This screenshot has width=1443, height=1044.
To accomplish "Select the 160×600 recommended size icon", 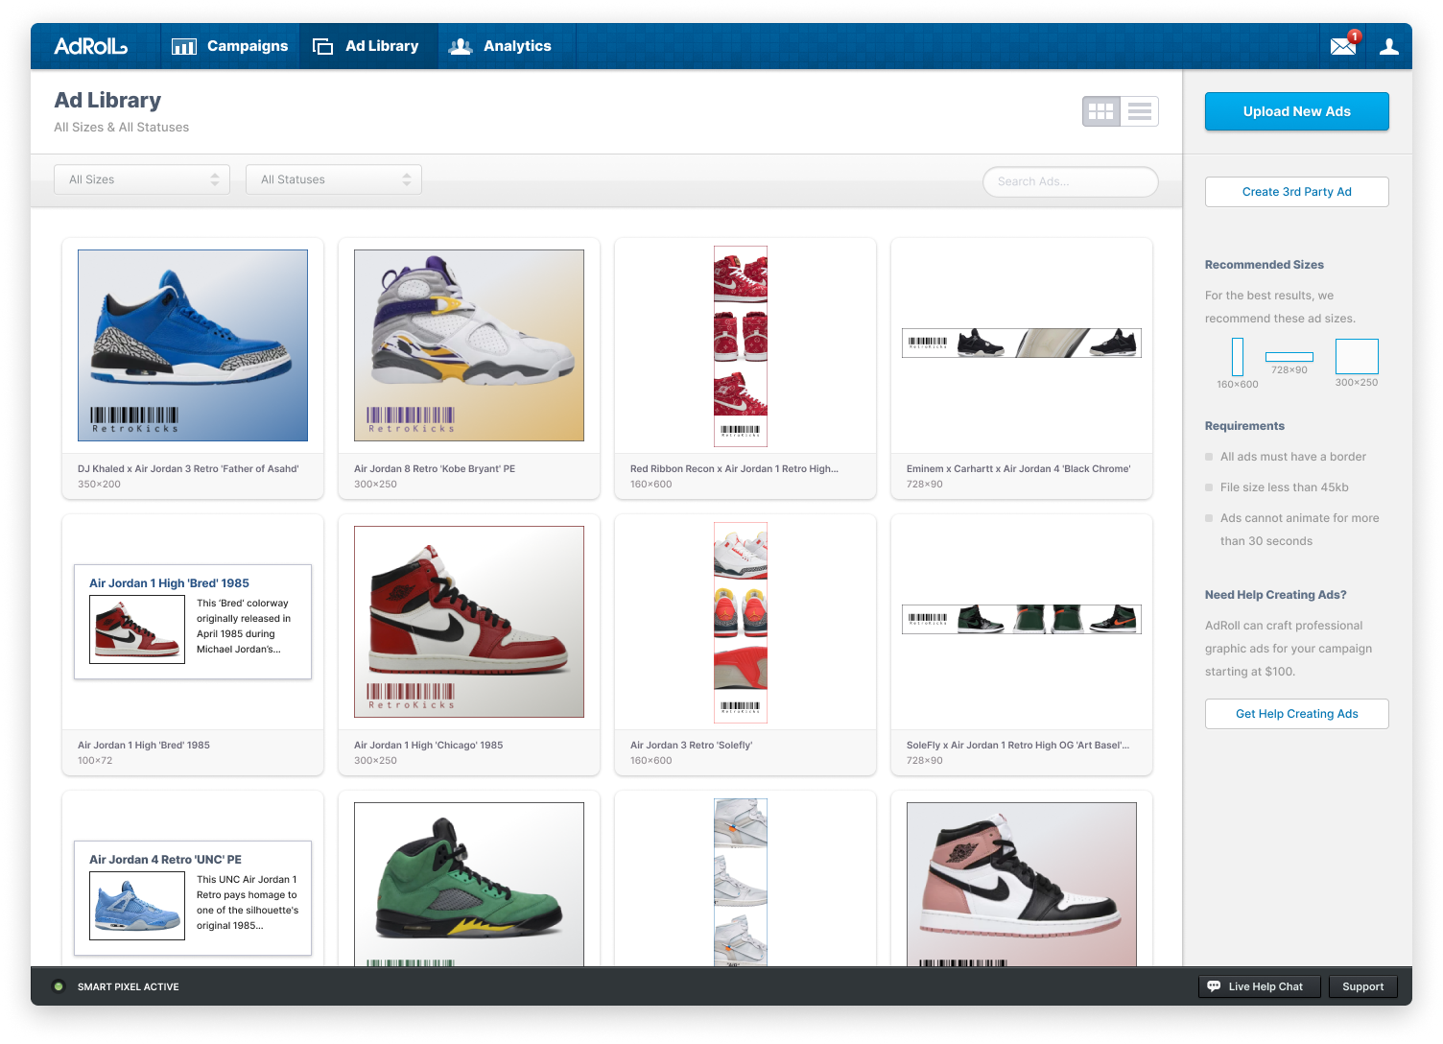I will point(1238,356).
